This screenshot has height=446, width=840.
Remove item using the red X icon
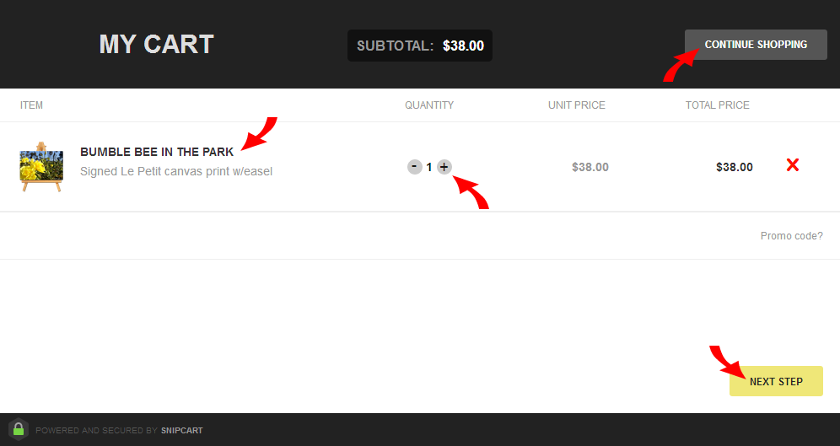coord(793,165)
